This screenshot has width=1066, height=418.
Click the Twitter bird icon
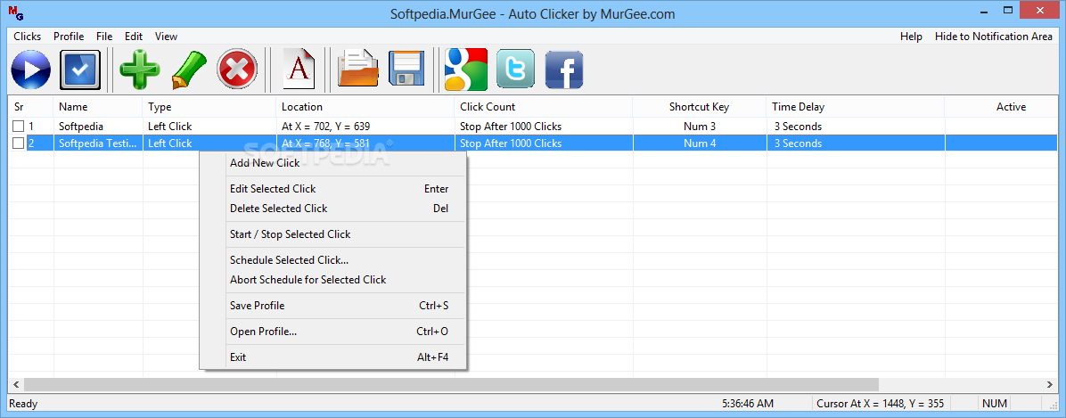515,70
